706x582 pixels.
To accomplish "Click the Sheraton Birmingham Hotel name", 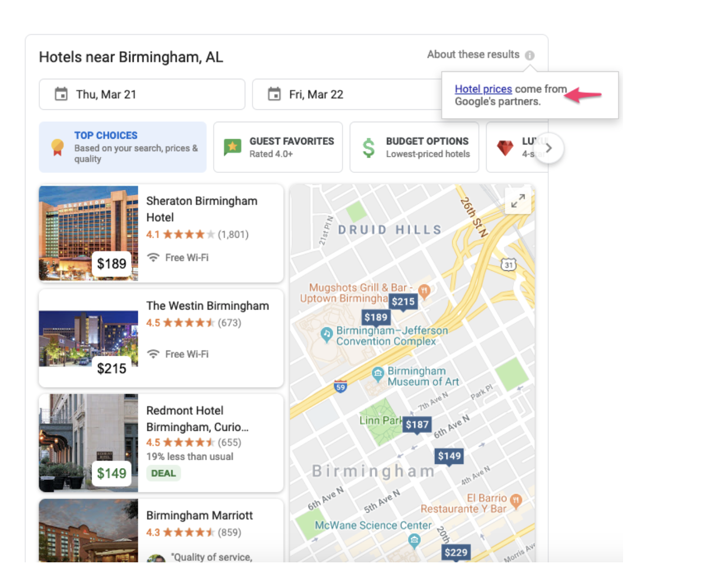I will pos(202,209).
